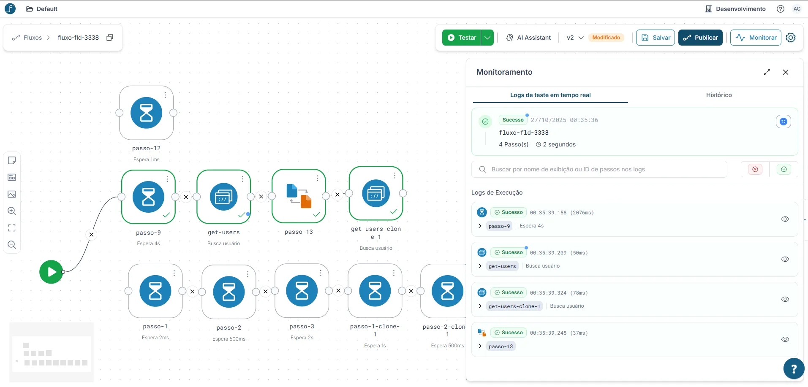This screenshot has height=387, width=808.
Task: Filter logs by error status
Action: (755, 169)
